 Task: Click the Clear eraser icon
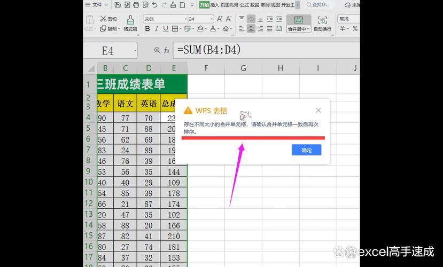point(226,28)
